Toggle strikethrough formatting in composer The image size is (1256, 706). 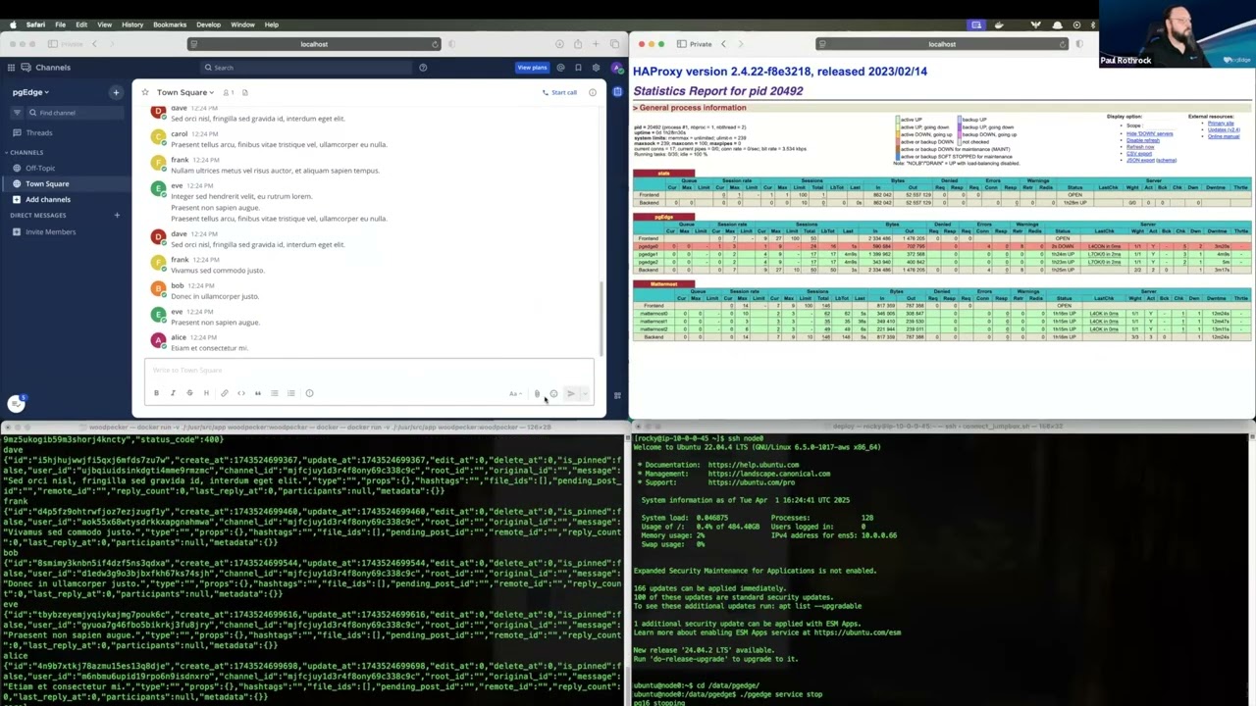pyautogui.click(x=189, y=393)
